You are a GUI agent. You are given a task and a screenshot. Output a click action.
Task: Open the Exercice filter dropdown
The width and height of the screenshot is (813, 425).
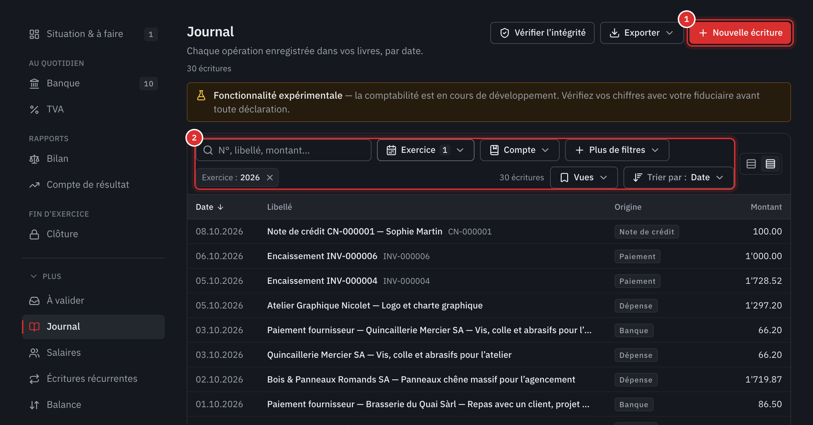tap(425, 150)
